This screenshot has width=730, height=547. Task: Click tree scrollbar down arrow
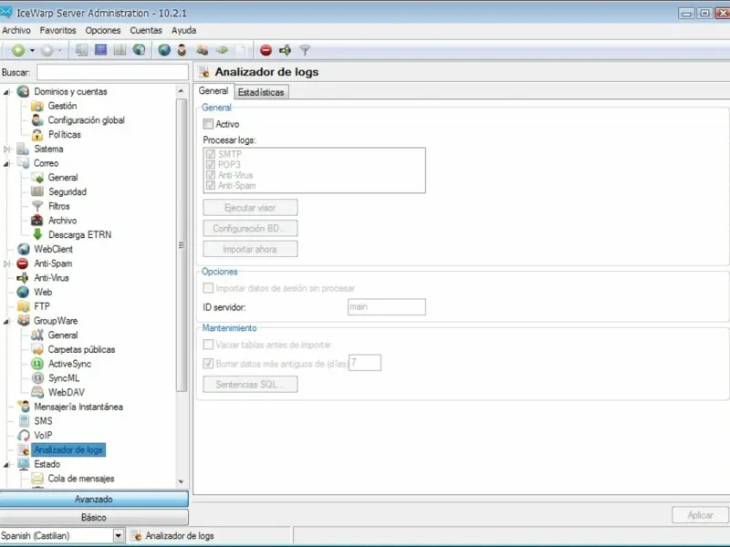coord(181,482)
